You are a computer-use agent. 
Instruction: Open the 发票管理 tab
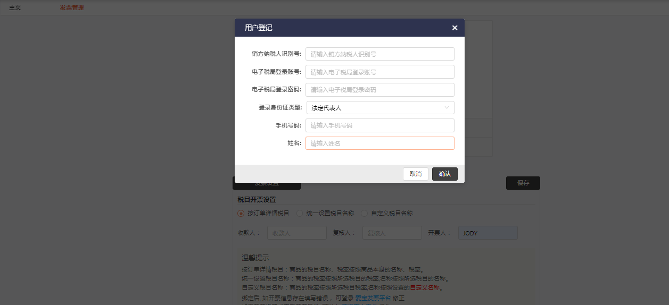[x=72, y=7]
